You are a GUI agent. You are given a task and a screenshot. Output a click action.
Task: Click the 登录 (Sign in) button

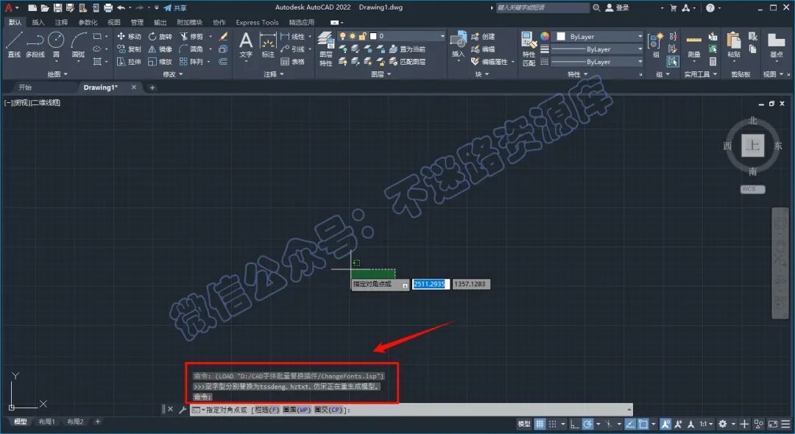pyautogui.click(x=618, y=7)
